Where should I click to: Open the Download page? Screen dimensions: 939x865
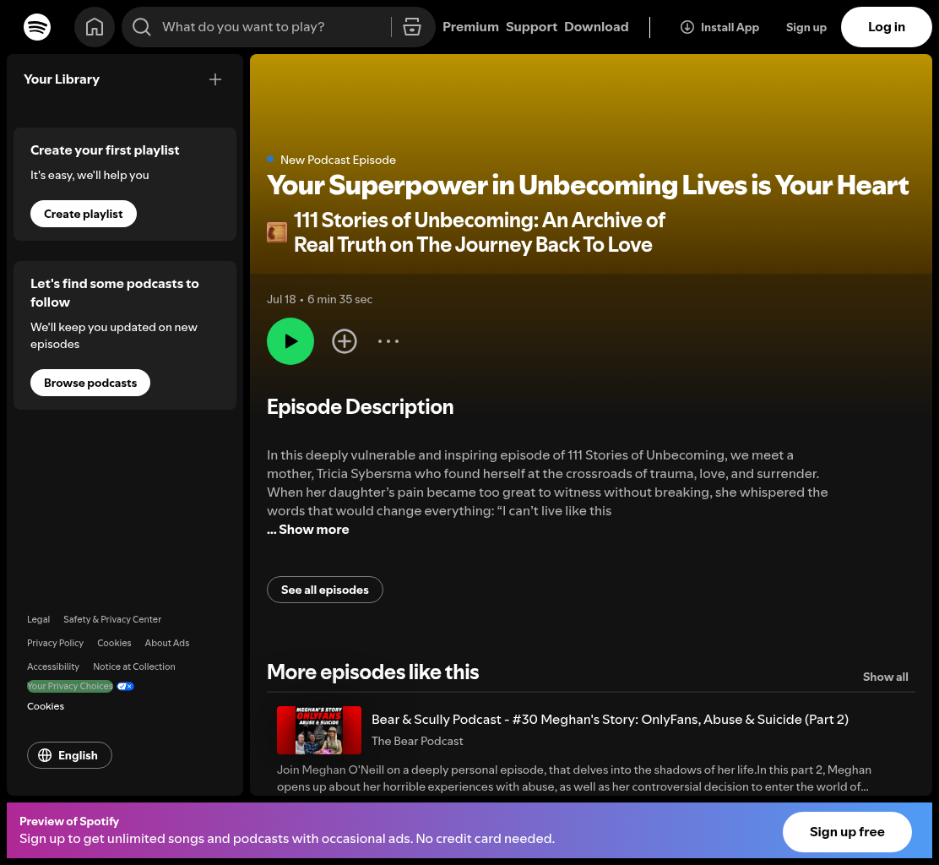point(596,27)
